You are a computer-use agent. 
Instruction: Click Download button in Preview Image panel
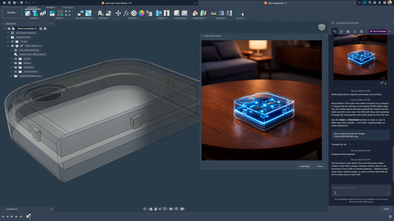click(x=305, y=166)
